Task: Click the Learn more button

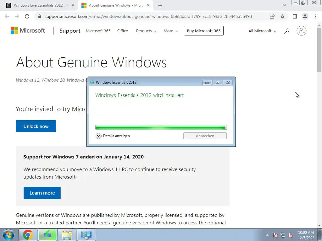Action: click(x=42, y=193)
